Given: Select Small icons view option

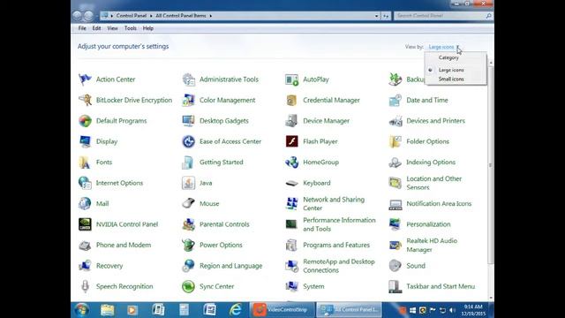Looking at the screenshot, I should point(451,79).
